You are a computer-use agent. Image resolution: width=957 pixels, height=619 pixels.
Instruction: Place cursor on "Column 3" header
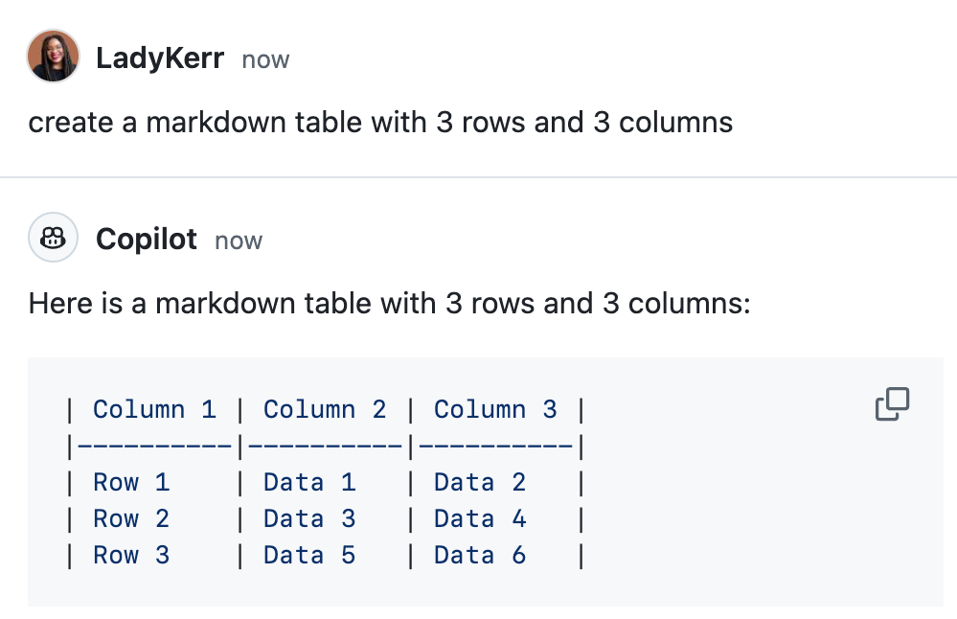[x=495, y=409]
